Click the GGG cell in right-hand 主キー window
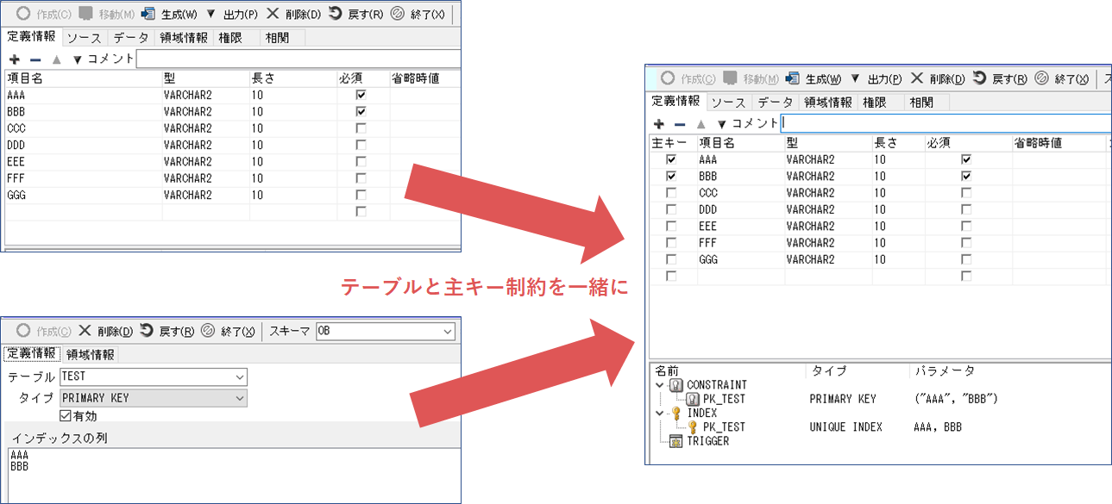This screenshot has width=1112, height=504. [740, 259]
